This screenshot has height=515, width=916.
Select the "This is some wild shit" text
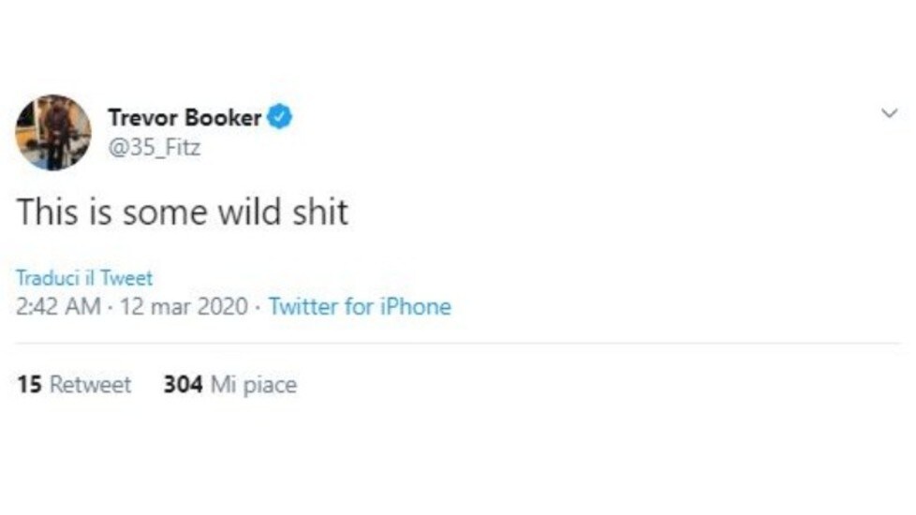coord(183,212)
